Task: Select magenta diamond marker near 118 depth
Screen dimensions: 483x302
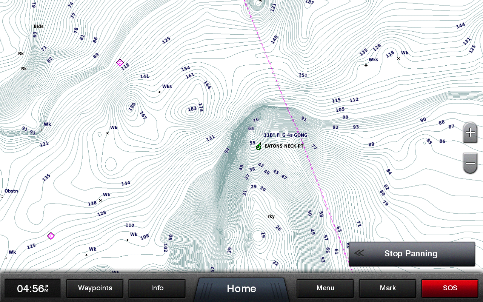Action: coord(120,63)
